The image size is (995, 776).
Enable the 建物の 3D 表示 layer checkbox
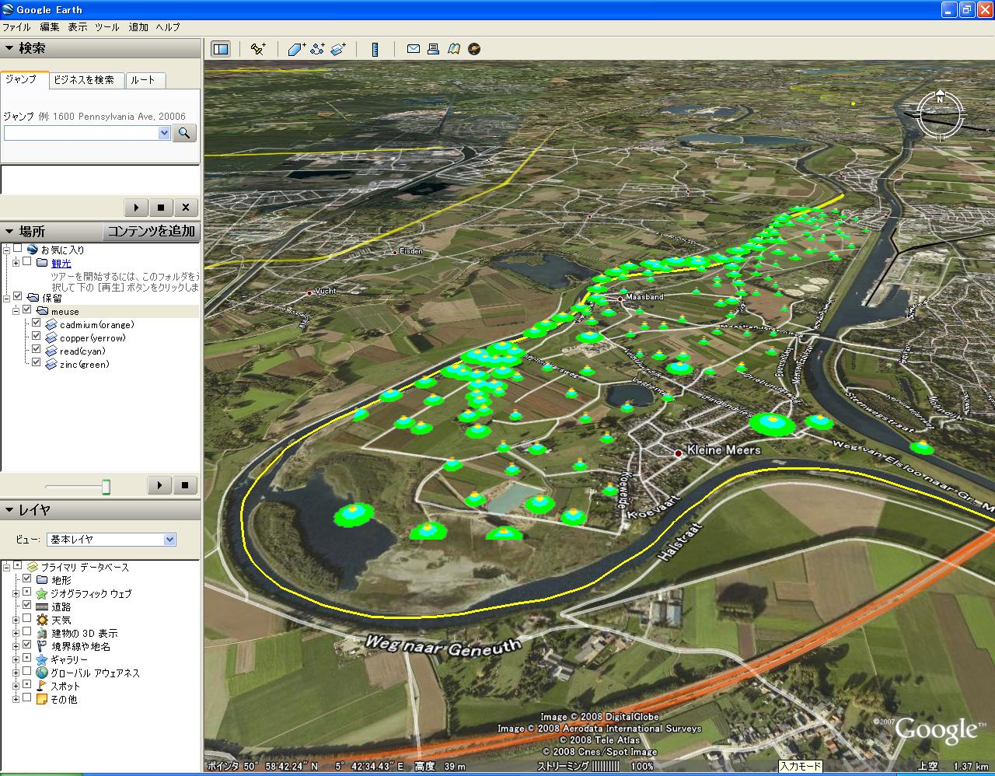tap(27, 633)
